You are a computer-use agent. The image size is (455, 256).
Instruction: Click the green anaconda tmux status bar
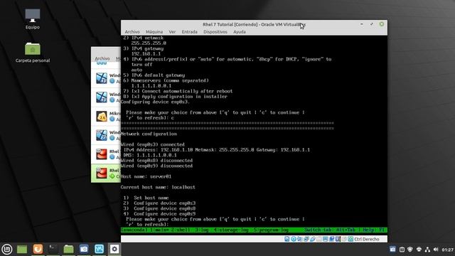[254, 230]
